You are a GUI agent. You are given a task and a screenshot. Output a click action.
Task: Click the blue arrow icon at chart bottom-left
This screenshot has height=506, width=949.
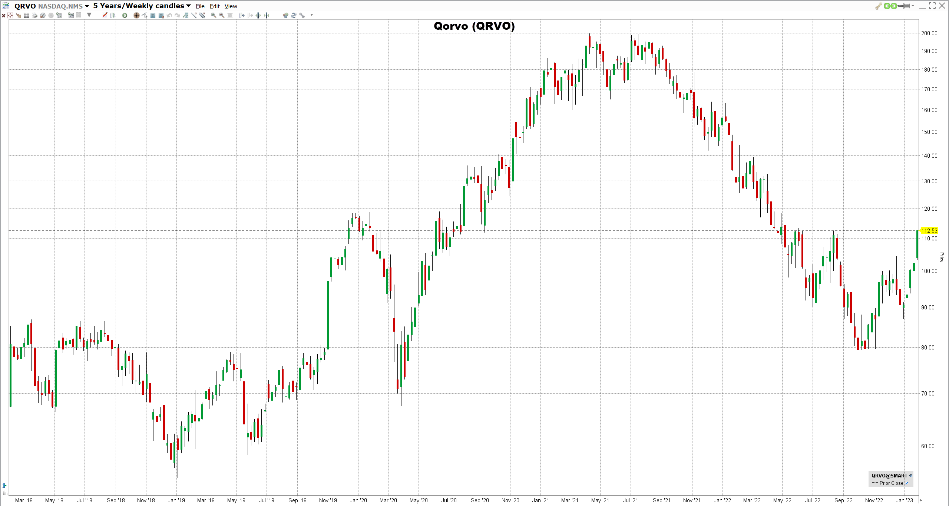click(x=4, y=486)
